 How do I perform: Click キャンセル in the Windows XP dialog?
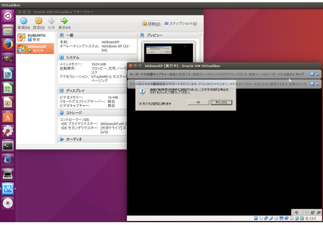pos(221,102)
